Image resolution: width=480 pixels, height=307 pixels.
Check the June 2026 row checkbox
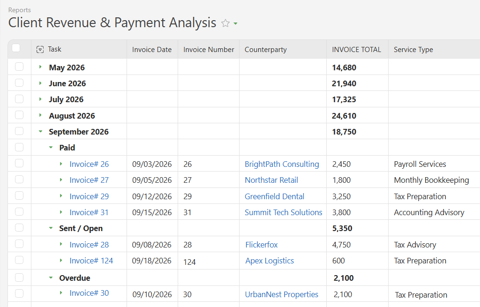[x=19, y=82]
